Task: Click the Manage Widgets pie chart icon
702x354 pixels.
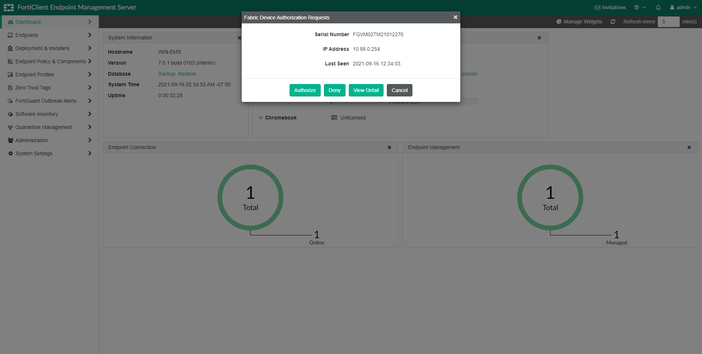Action: [x=559, y=22]
